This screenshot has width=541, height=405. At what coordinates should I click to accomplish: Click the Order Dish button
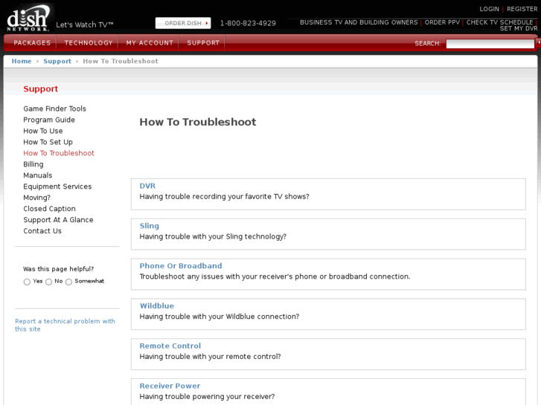tap(183, 23)
